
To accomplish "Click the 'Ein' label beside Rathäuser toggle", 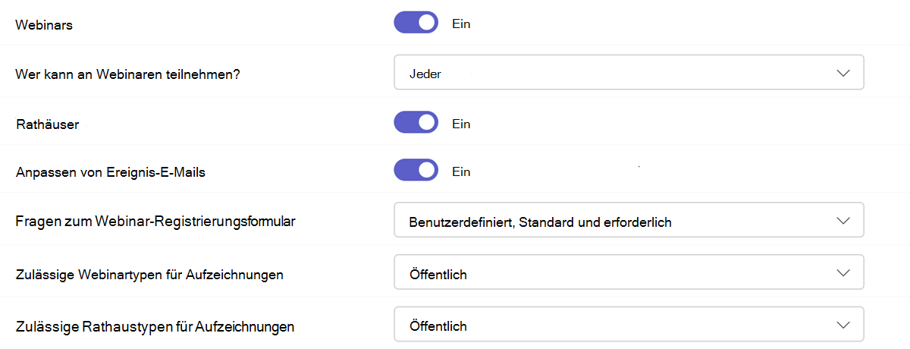I will point(461,123).
